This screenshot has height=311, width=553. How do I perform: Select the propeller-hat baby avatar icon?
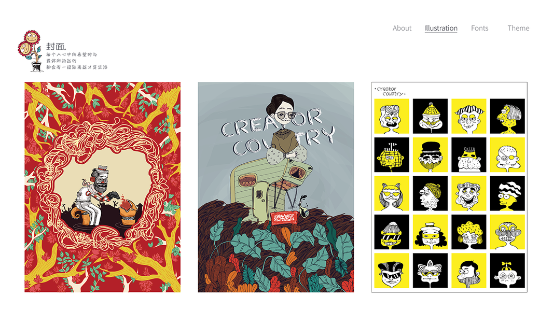[x=507, y=271]
